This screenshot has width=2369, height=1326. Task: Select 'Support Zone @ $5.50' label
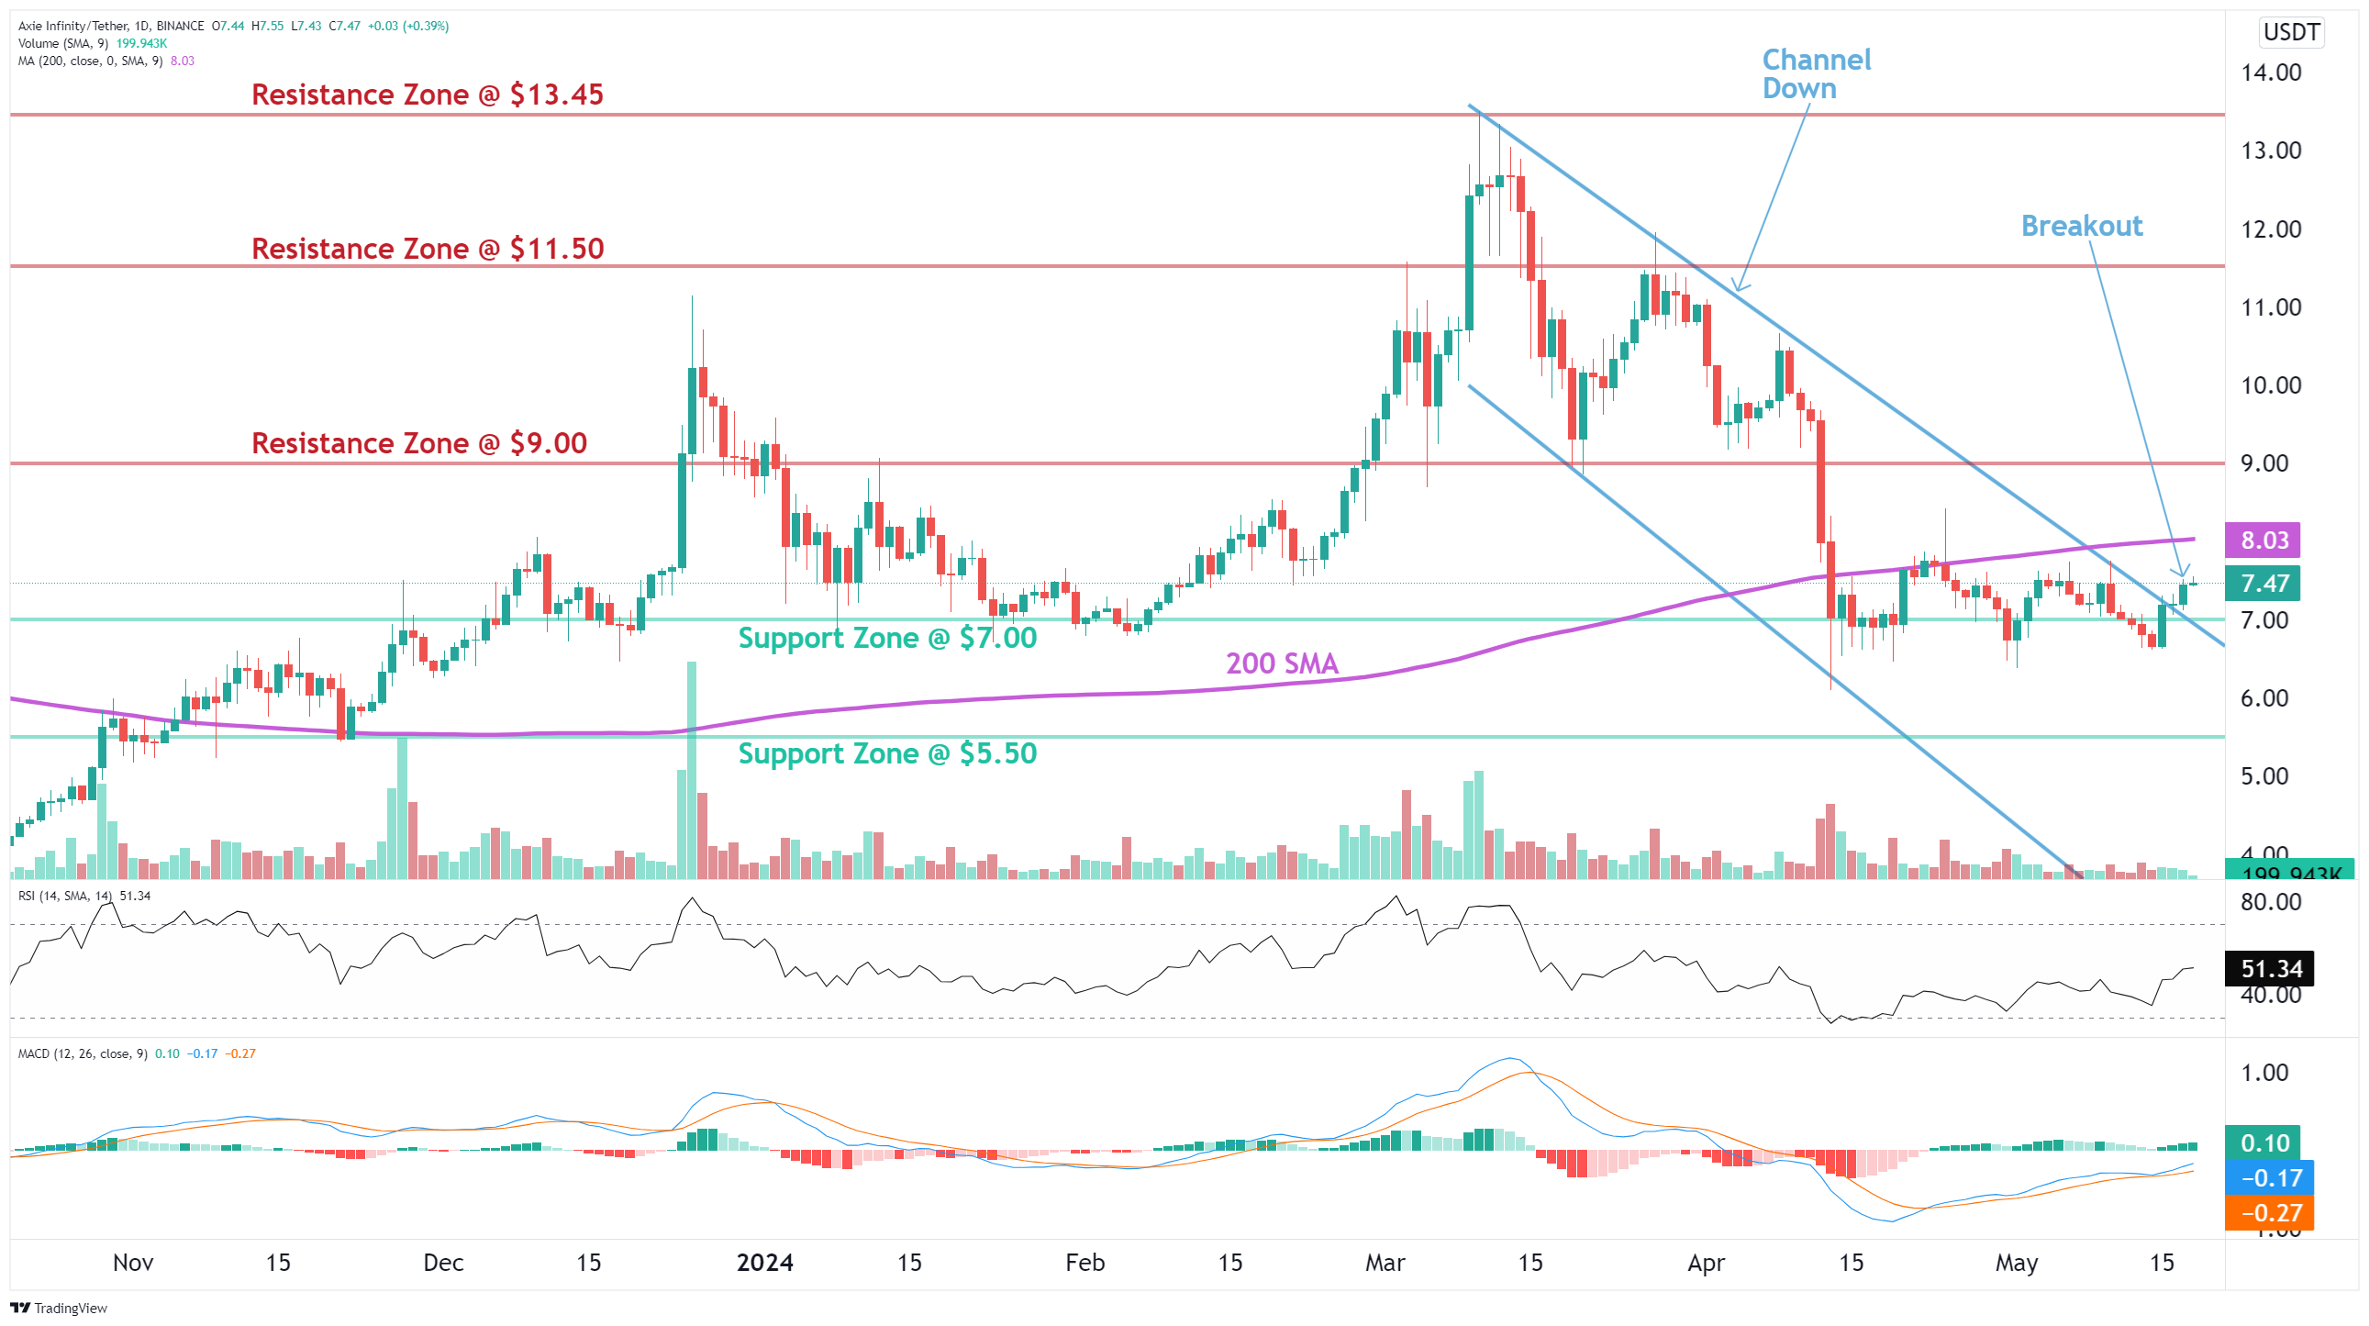(887, 754)
